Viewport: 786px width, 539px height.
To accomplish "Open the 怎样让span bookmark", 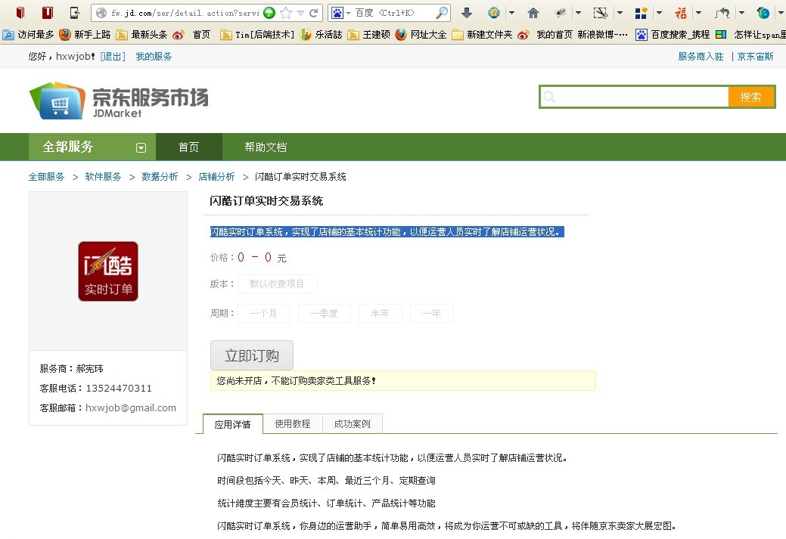I will (750, 35).
